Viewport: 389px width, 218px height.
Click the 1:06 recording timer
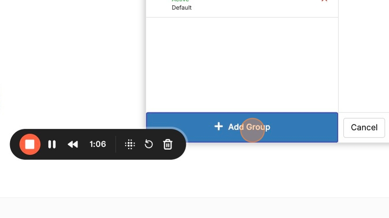click(98, 144)
